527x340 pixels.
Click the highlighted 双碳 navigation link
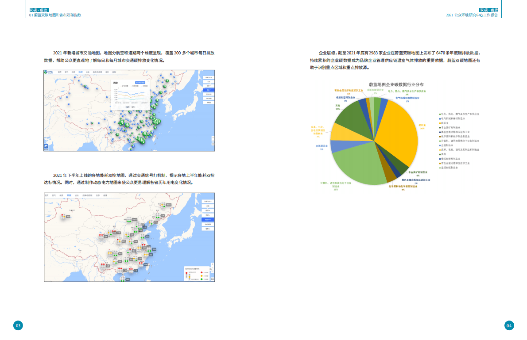coord(80,72)
